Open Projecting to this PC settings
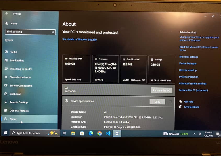This screenshot has height=156, width=221. [21, 69]
